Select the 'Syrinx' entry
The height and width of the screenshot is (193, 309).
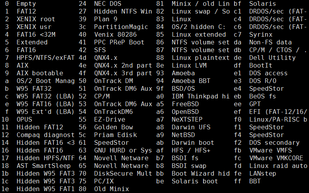261,34
